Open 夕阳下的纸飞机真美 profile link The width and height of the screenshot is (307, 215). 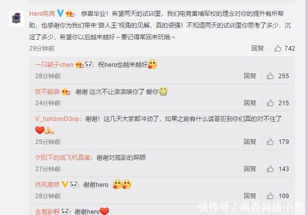click(x=62, y=157)
